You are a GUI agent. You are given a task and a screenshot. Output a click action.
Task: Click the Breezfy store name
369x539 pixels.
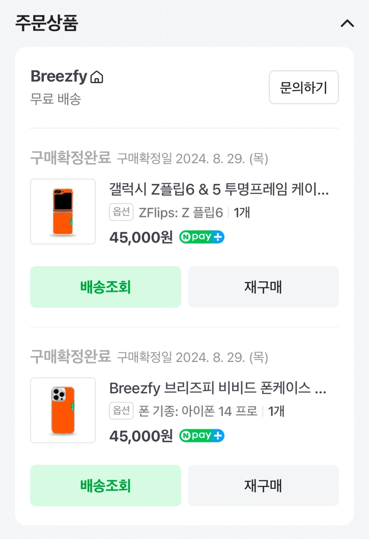coord(59,76)
